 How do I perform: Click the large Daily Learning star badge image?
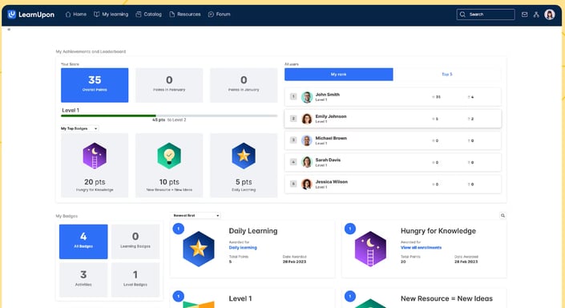coord(199,249)
